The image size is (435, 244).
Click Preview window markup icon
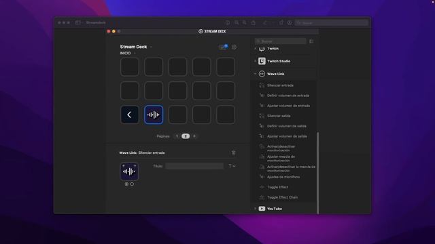pos(290,22)
